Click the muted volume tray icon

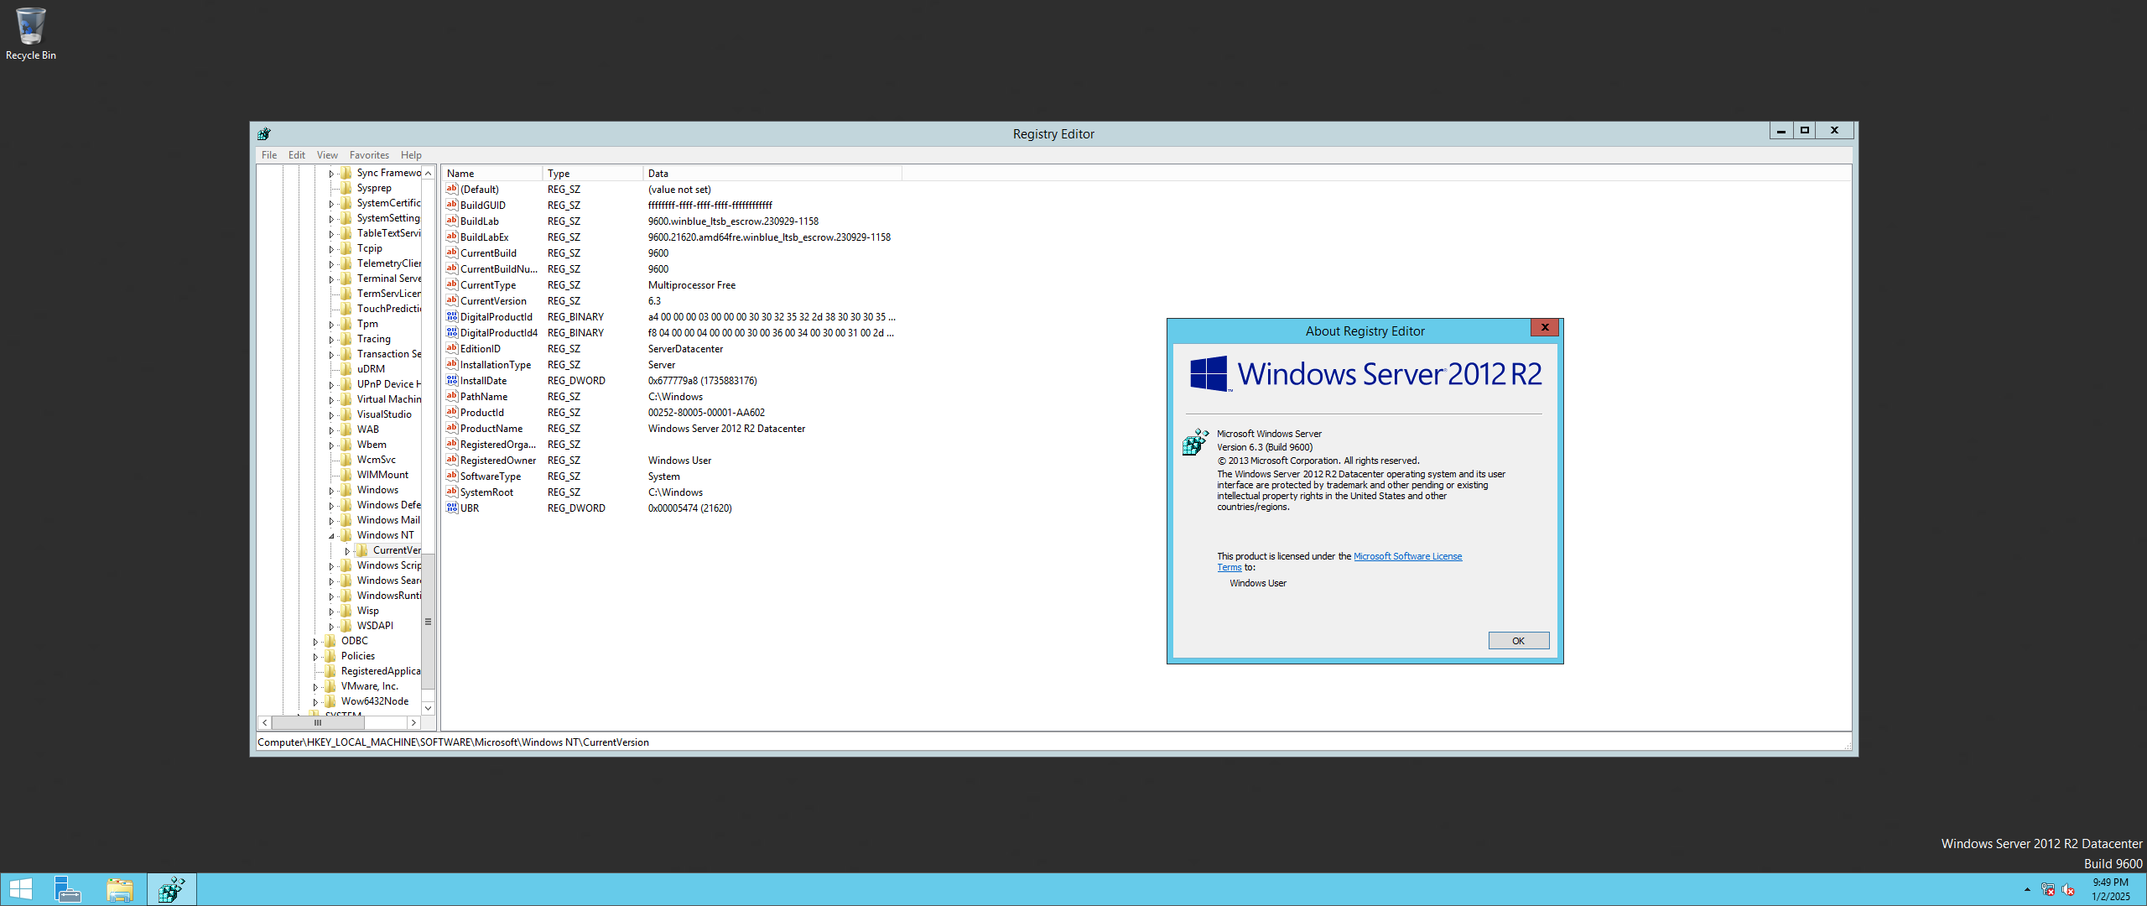point(2068,890)
